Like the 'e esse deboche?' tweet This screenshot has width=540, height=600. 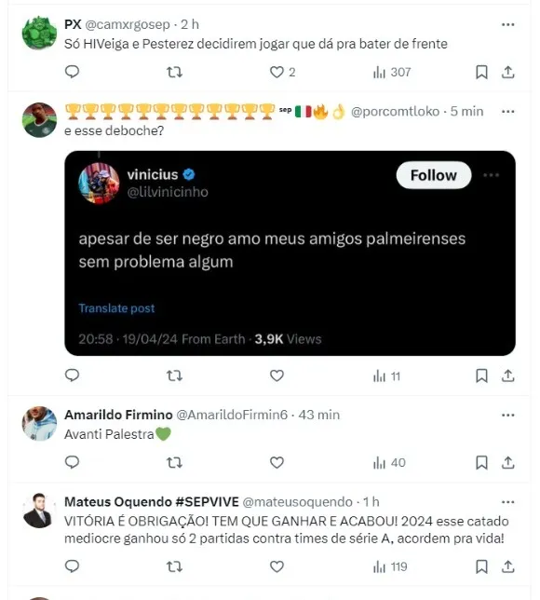277,375
